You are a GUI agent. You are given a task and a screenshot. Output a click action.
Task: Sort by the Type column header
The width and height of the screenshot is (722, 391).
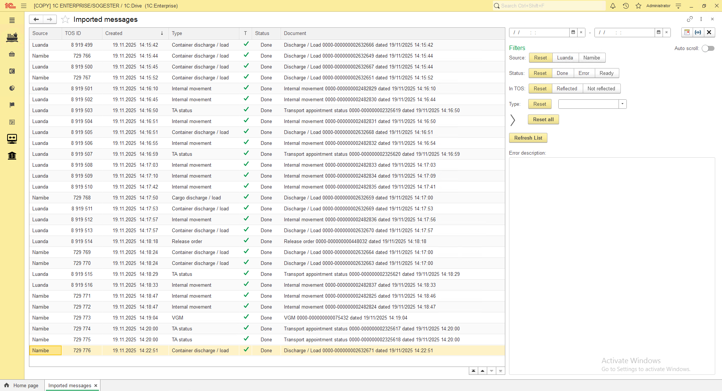204,33
